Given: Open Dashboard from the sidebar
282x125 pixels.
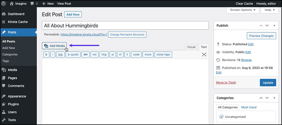Looking at the screenshot, I should click(x=16, y=14).
